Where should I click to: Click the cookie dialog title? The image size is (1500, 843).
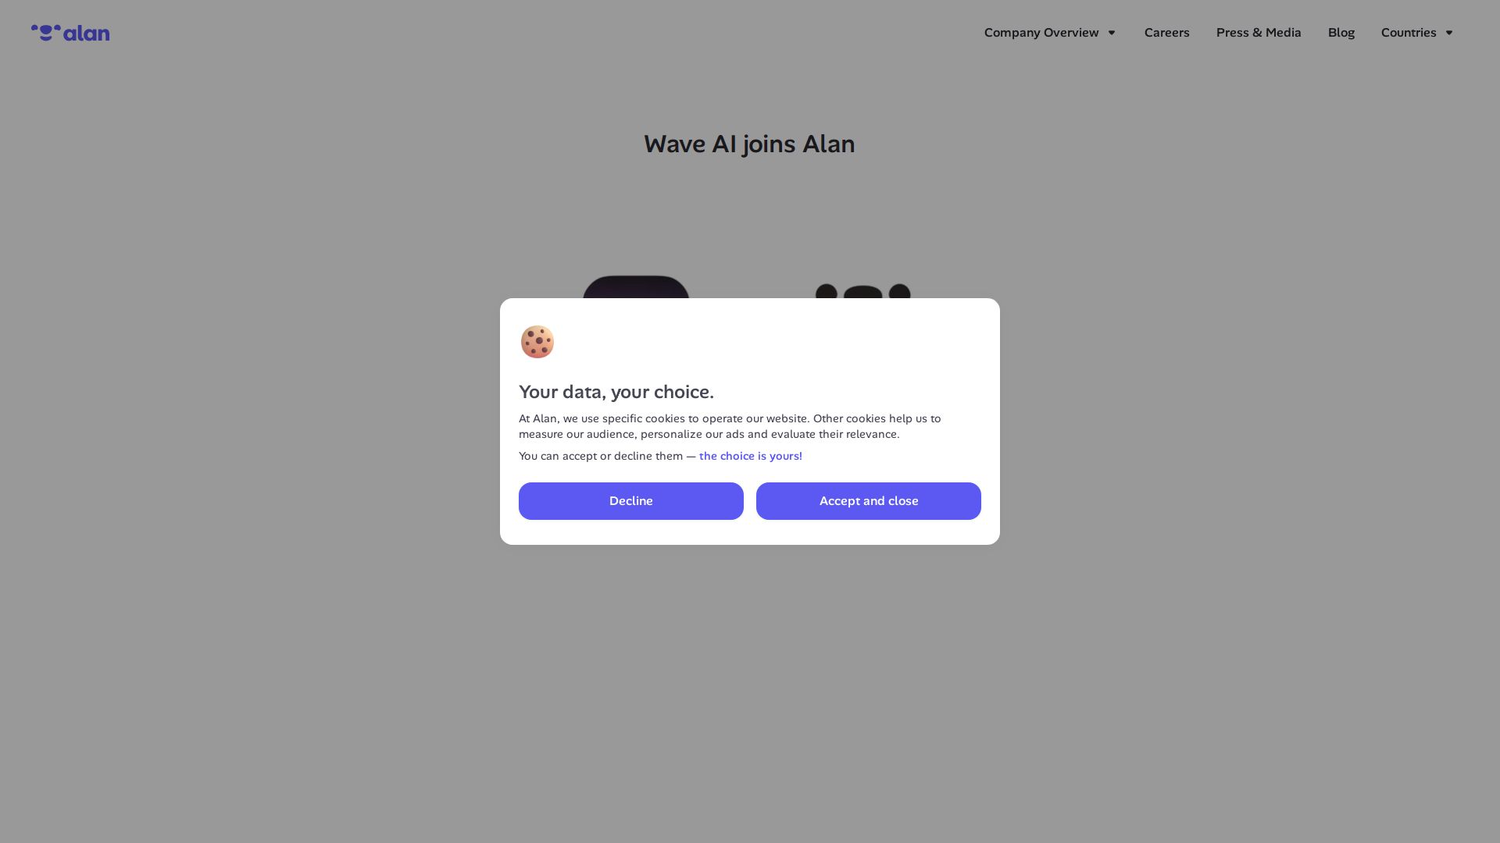616,392
